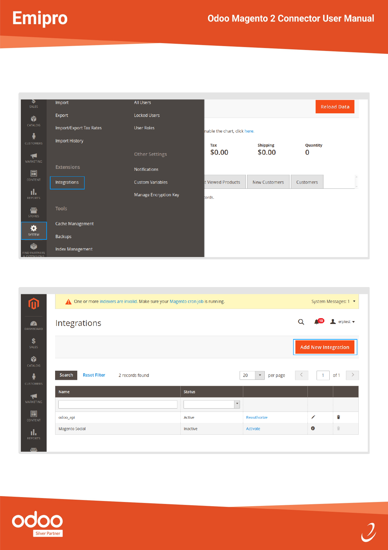Switch to Customers tab
The width and height of the screenshot is (388, 550).
pos(307,182)
